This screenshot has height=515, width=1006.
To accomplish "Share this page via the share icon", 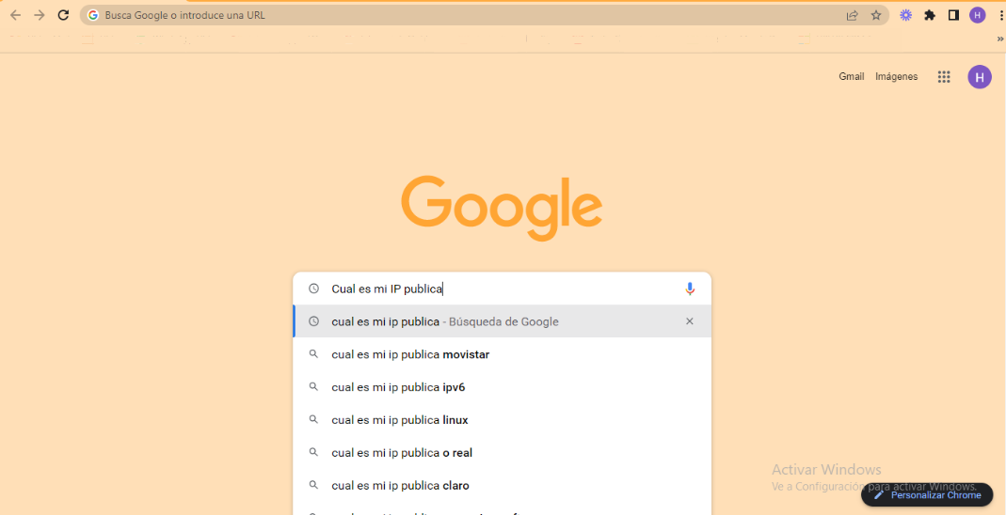I will 852,15.
